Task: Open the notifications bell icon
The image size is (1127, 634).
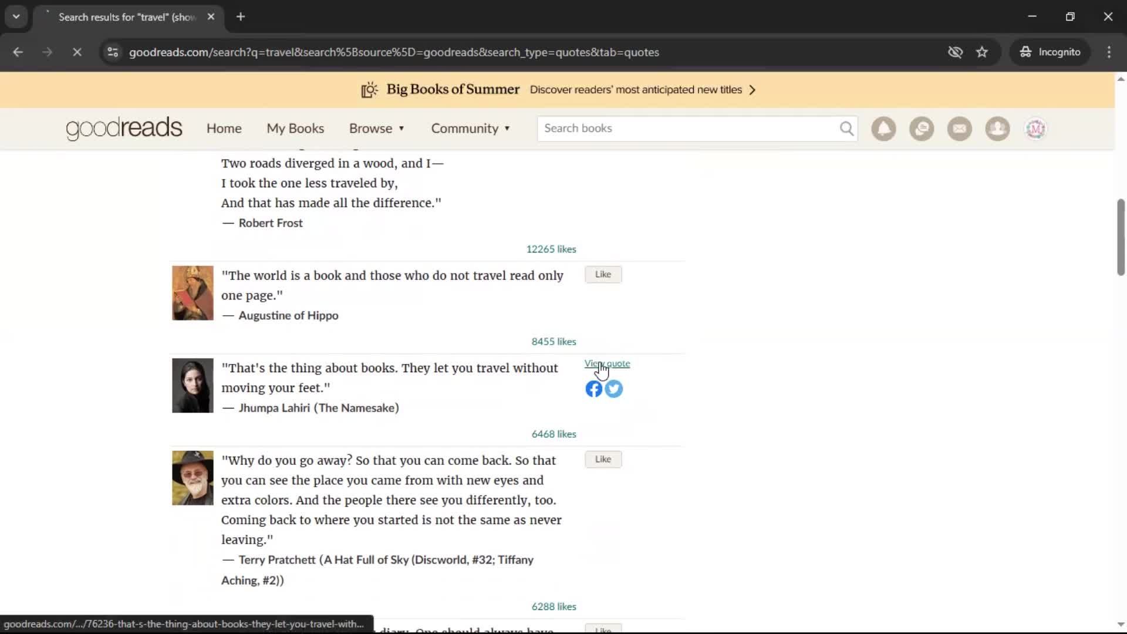Action: coord(883,129)
